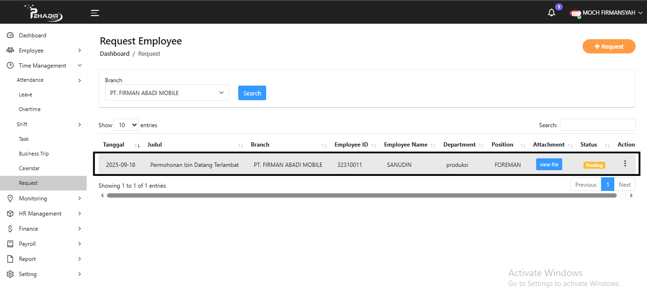This screenshot has height=303, width=647.
Task: Change the show entries count dropdown
Action: point(126,125)
